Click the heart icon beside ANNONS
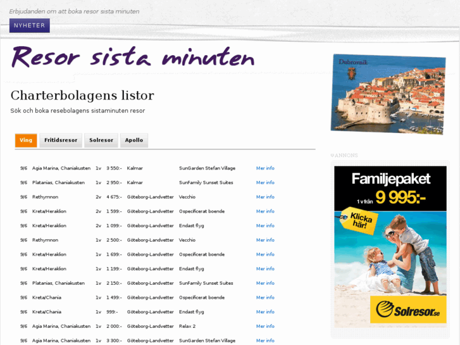 point(332,155)
